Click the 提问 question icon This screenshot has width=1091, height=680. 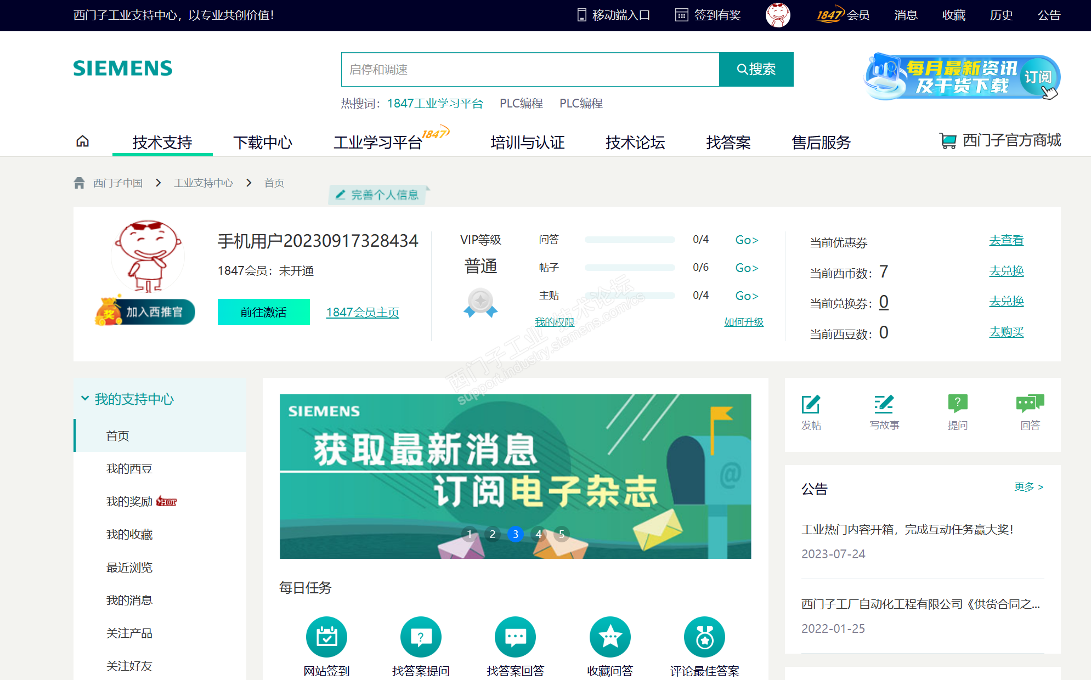[x=957, y=405]
